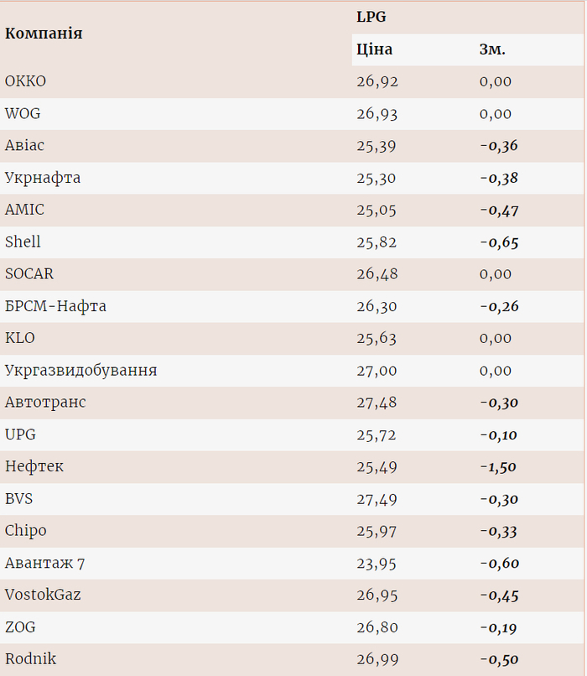The width and height of the screenshot is (587, 676).
Task: Select the Ціна subheader
Action: [374, 49]
